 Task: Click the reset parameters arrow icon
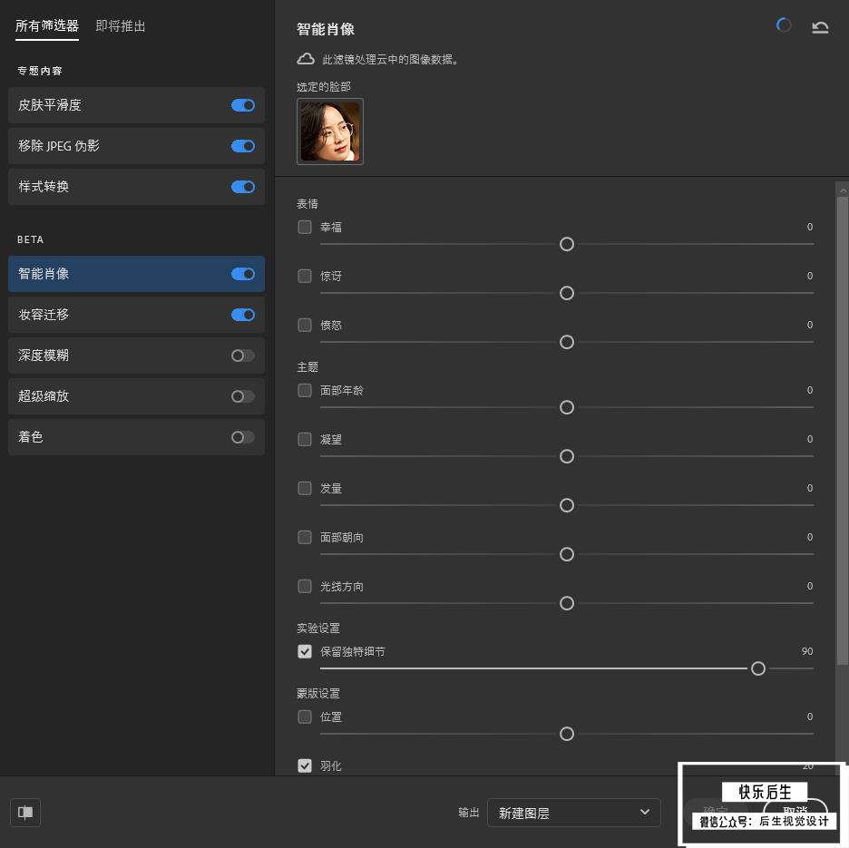click(820, 27)
